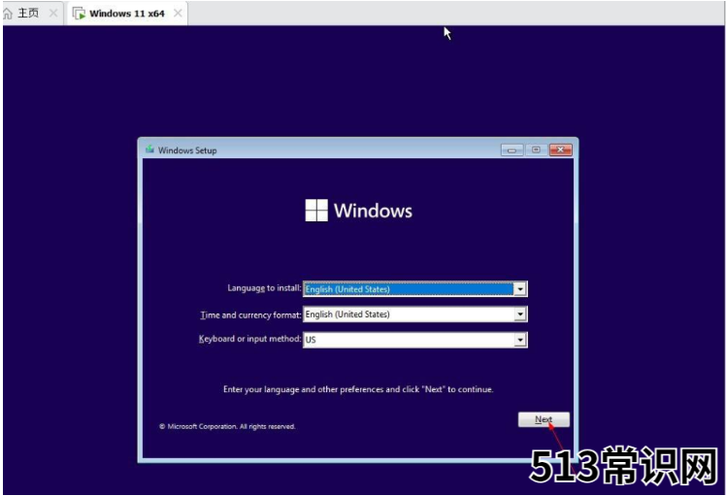Click the Microsoft Corporation copyright text
This screenshot has height=496, width=726.
coord(227,426)
